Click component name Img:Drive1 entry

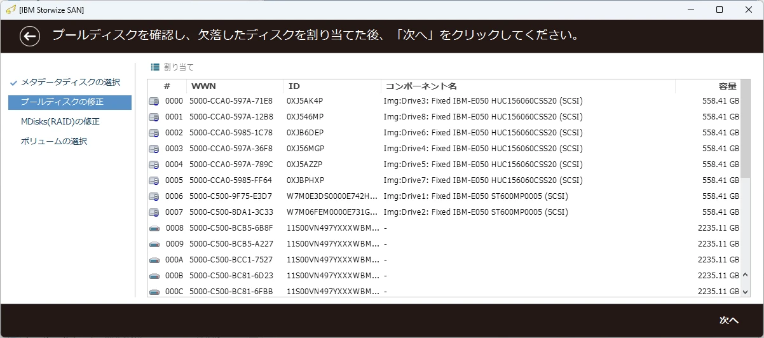click(x=475, y=196)
